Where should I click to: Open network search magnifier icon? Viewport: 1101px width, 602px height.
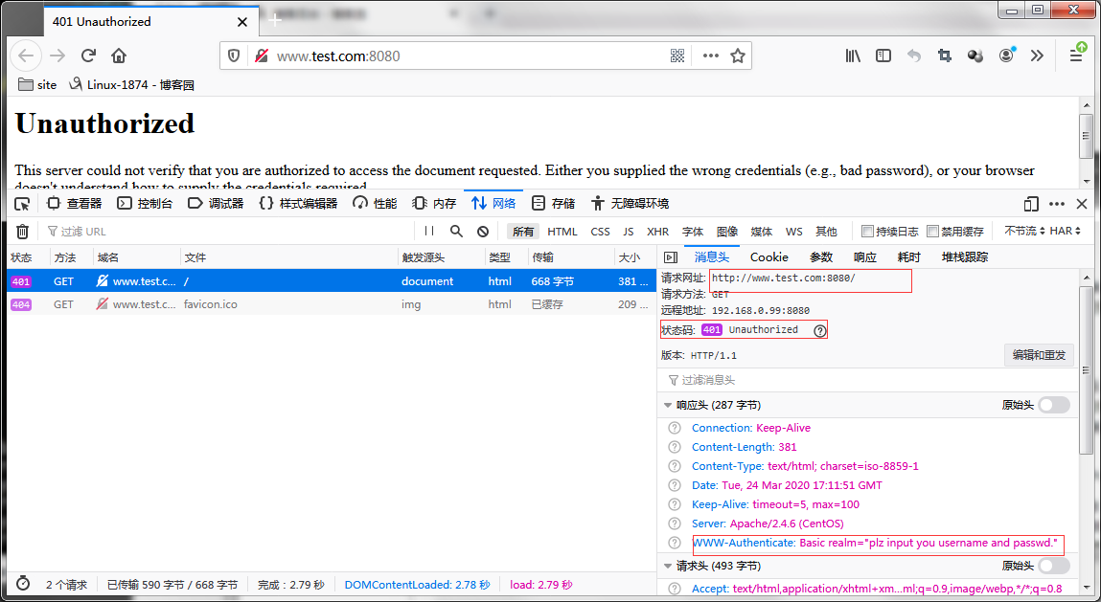[456, 231]
